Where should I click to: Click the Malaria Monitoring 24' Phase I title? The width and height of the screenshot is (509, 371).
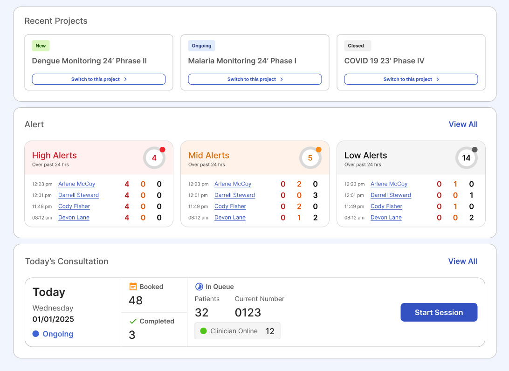tap(242, 61)
